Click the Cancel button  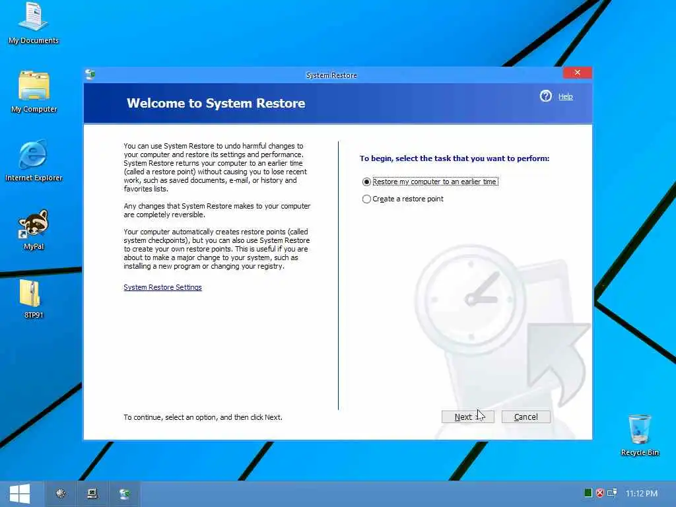(526, 417)
